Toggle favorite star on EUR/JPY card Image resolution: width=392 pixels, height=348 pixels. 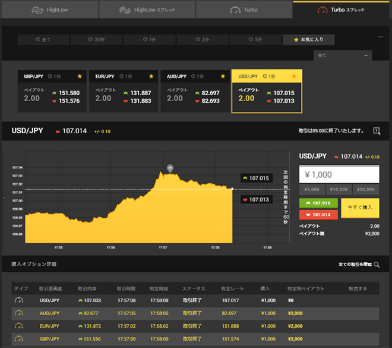(x=151, y=76)
